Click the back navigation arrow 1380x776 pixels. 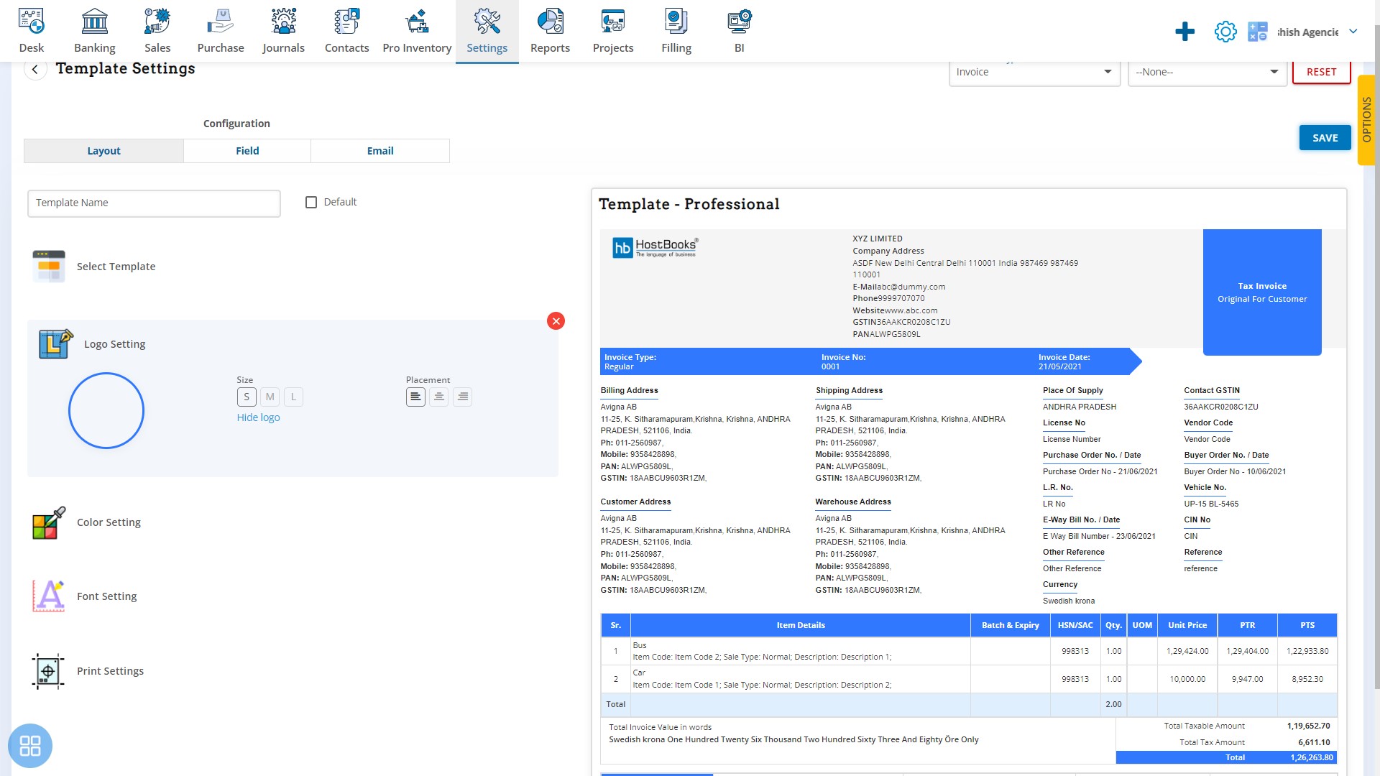coord(35,68)
